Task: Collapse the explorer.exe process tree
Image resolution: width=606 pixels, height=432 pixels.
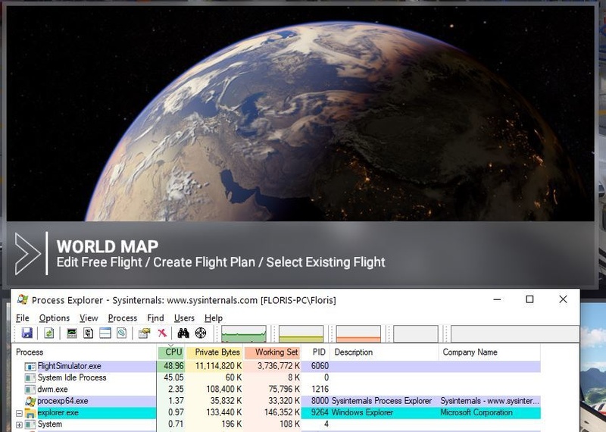Action: [x=19, y=413]
